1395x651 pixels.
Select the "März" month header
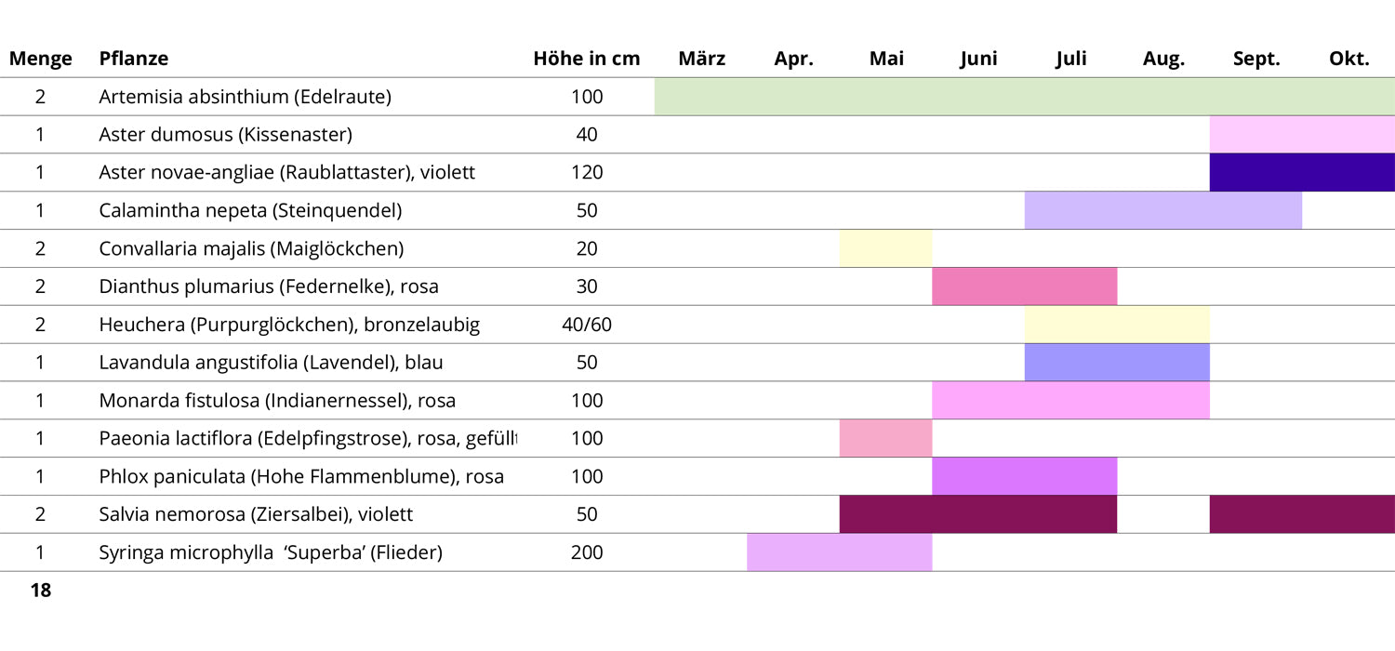(702, 59)
